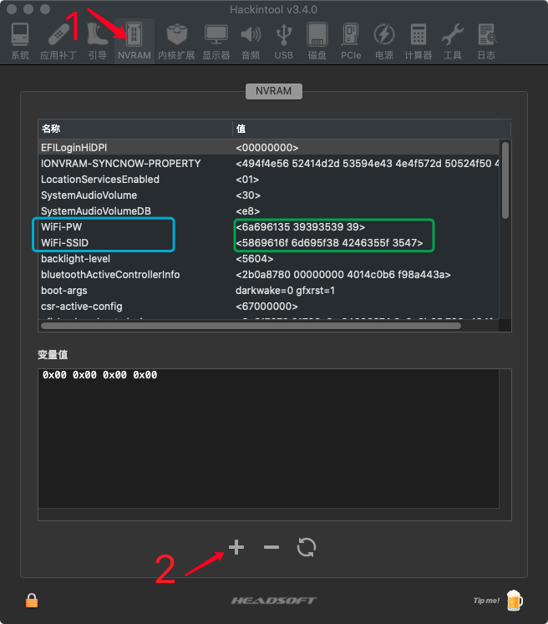Image resolution: width=548 pixels, height=624 pixels.
Task: Click the vertical scrollbar of variable table
Action: point(505,180)
